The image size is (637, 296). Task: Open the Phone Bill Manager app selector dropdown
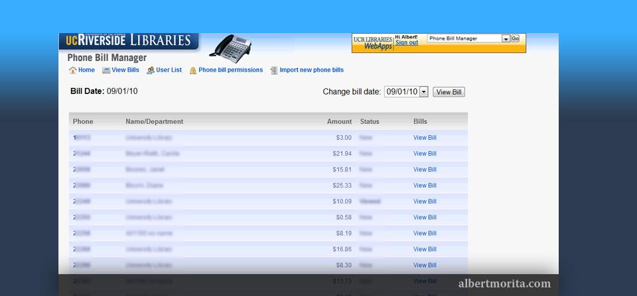coord(506,39)
